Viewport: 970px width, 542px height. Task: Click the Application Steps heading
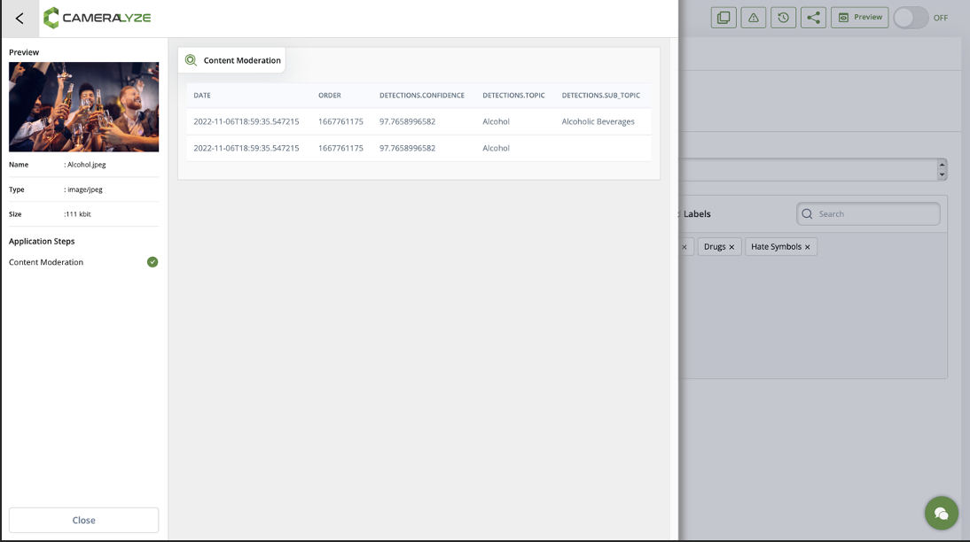42,241
